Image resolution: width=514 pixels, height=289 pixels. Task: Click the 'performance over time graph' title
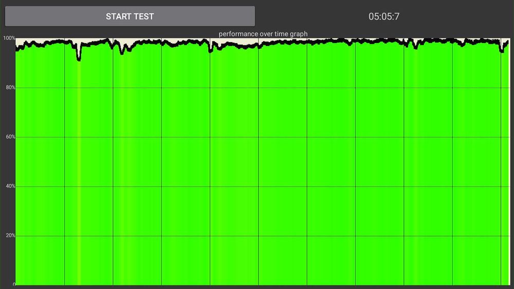coord(263,34)
